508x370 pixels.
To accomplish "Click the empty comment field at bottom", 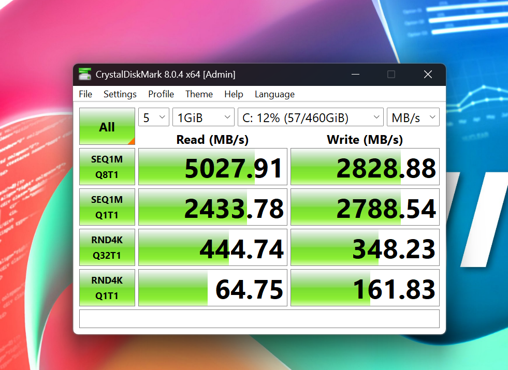I will [259, 319].
